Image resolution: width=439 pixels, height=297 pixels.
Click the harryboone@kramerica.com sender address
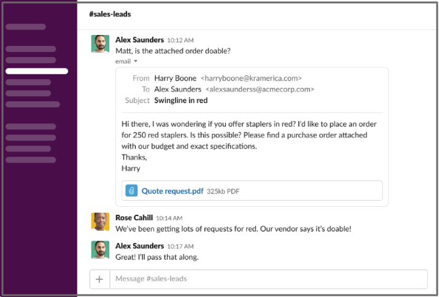coord(251,78)
